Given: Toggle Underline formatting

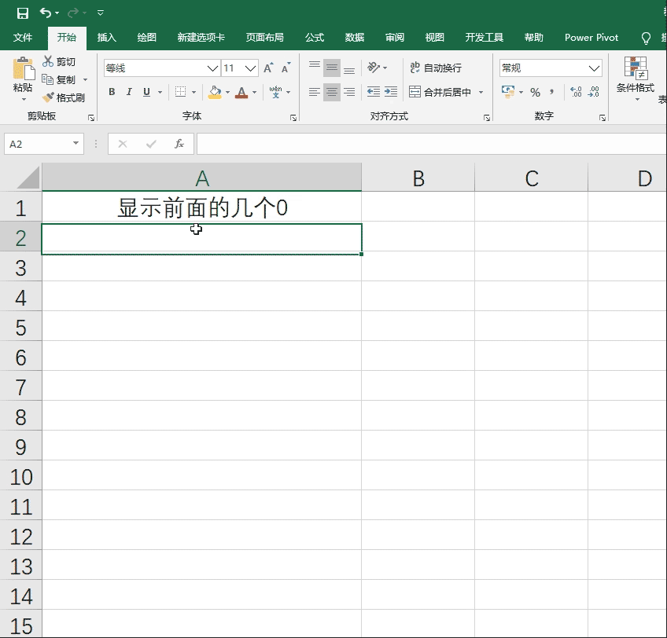Looking at the screenshot, I should coord(147,92).
